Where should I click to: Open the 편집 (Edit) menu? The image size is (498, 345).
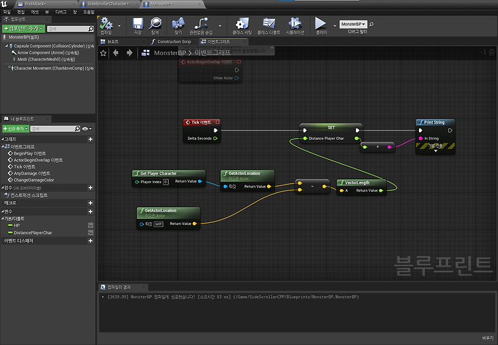pos(21,12)
